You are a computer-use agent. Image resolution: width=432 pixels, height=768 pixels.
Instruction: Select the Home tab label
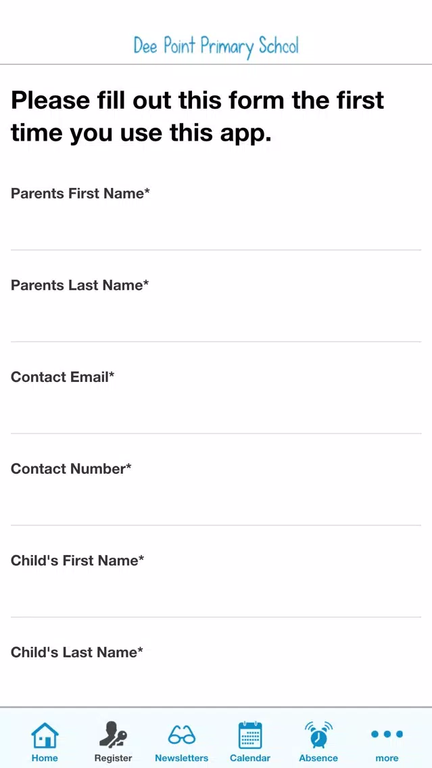pos(45,759)
